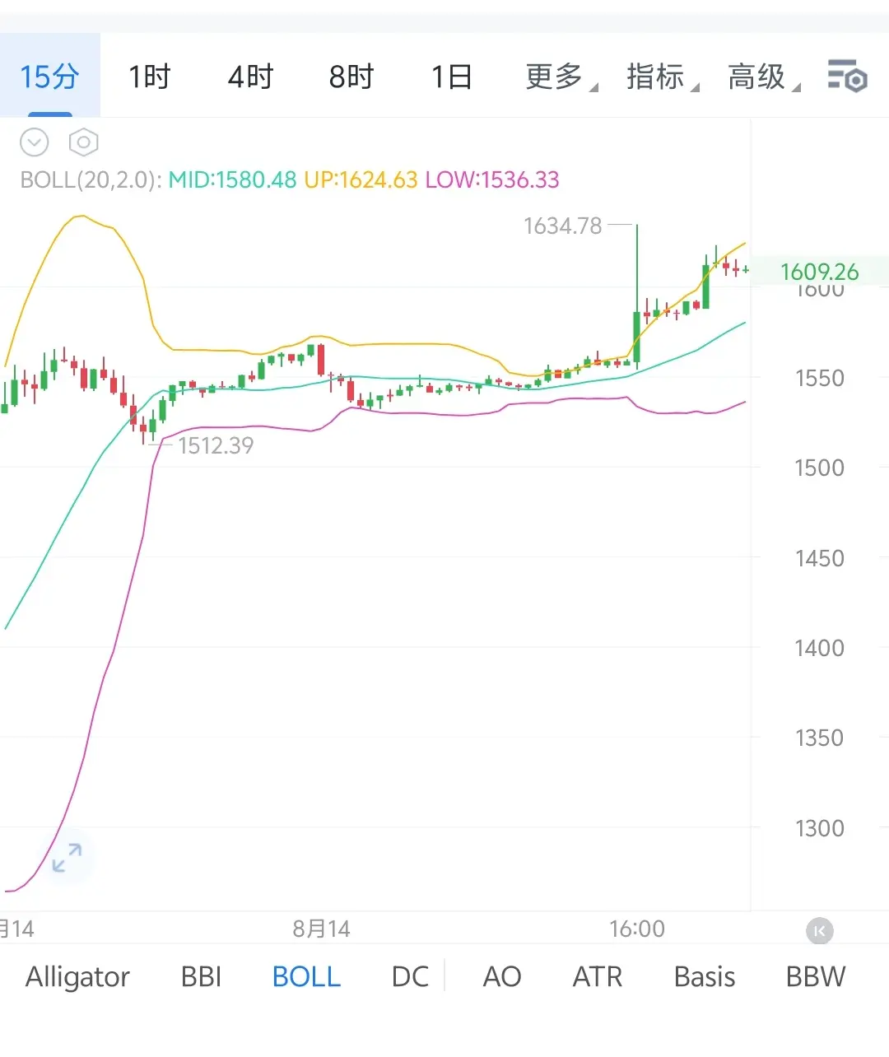
Task: Click the tall green candle at 1634.78 high
Action: (636, 337)
